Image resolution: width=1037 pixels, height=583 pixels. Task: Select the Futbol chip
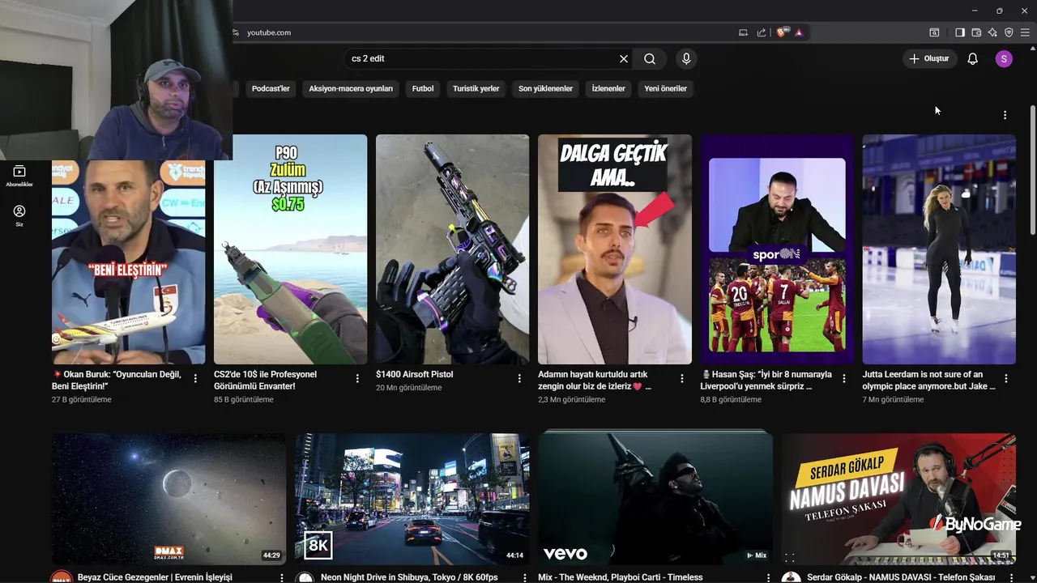click(423, 89)
